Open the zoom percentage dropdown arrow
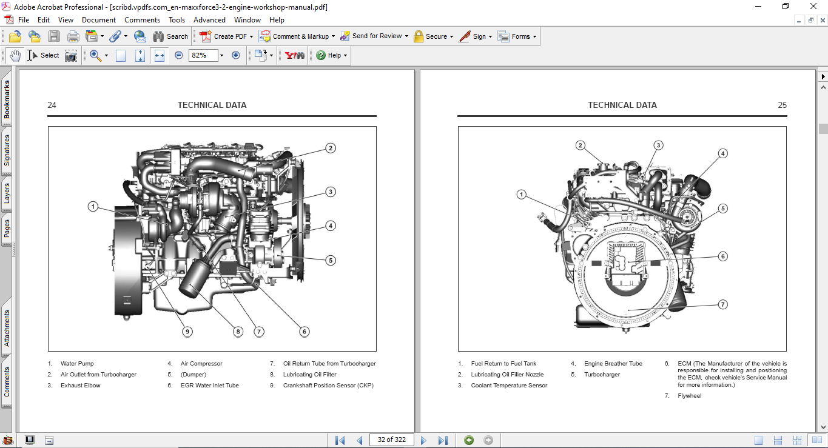Viewport: 828px width, 448px height. [x=221, y=55]
